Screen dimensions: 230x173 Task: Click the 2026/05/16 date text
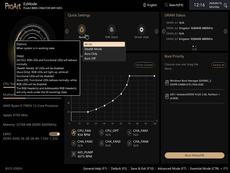(x=215, y=3)
